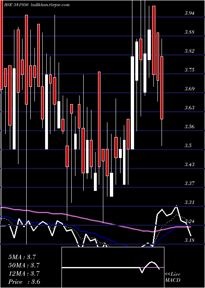Click the "50MA : 3.7" readout
The width and height of the screenshot is (205, 288).
pyautogui.click(x=24, y=265)
